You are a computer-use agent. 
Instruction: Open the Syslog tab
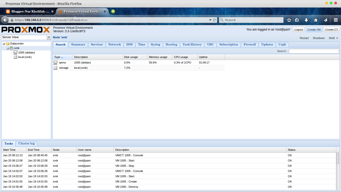(x=156, y=44)
